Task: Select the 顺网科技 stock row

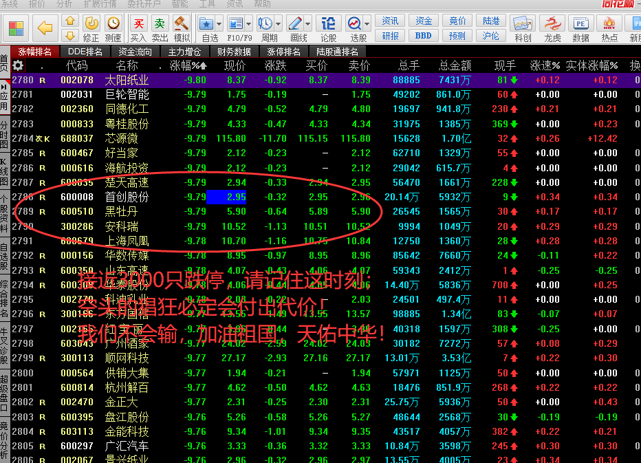Action: (x=326, y=358)
